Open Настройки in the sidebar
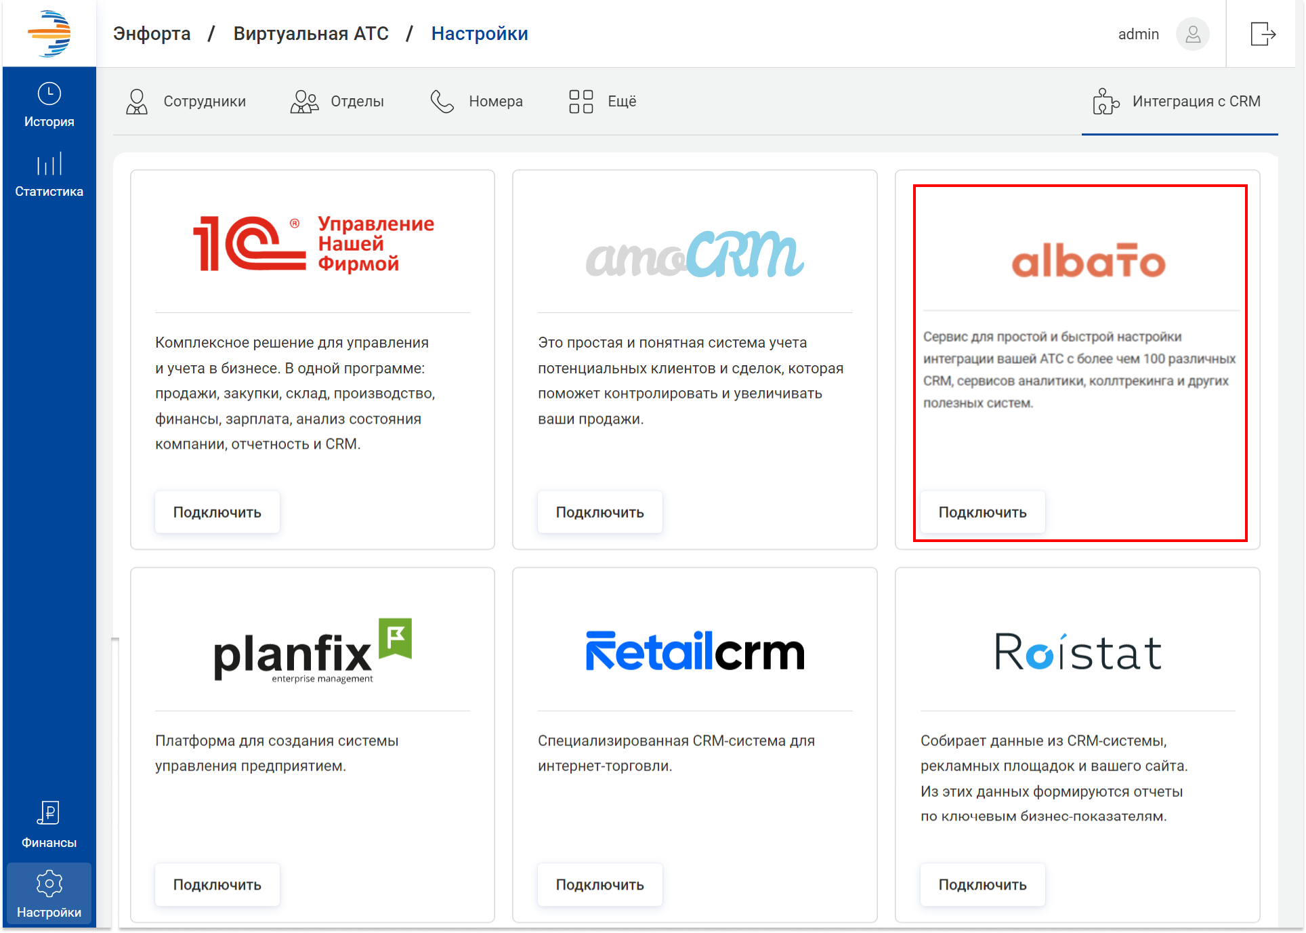Image resolution: width=1306 pixels, height=933 pixels. 49,894
